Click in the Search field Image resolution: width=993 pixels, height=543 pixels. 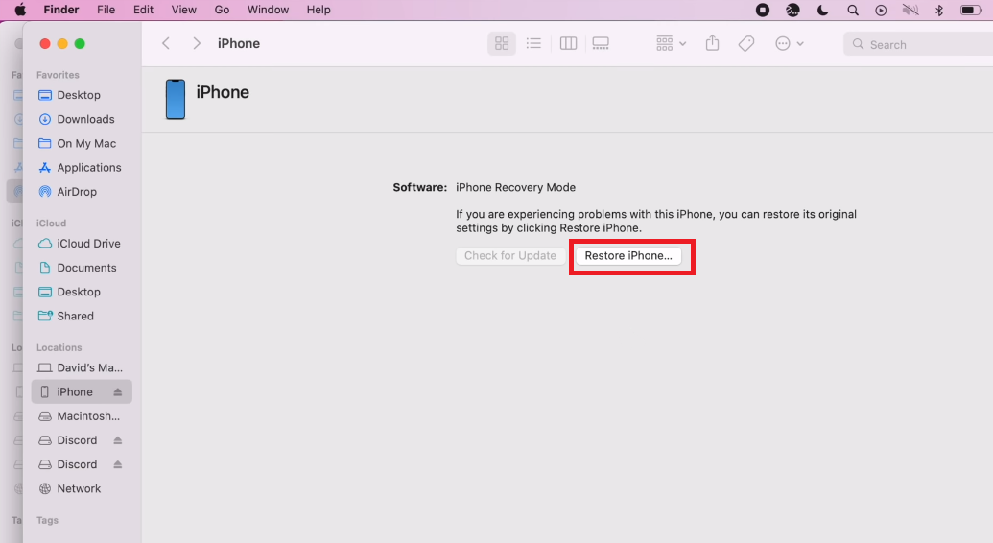(918, 44)
